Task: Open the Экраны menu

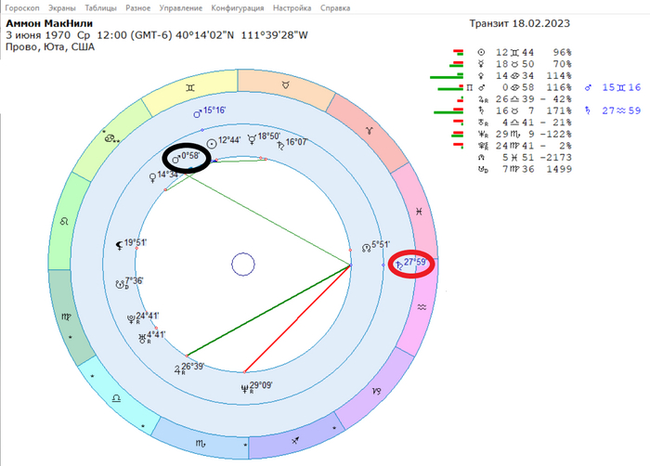Action: (x=62, y=7)
